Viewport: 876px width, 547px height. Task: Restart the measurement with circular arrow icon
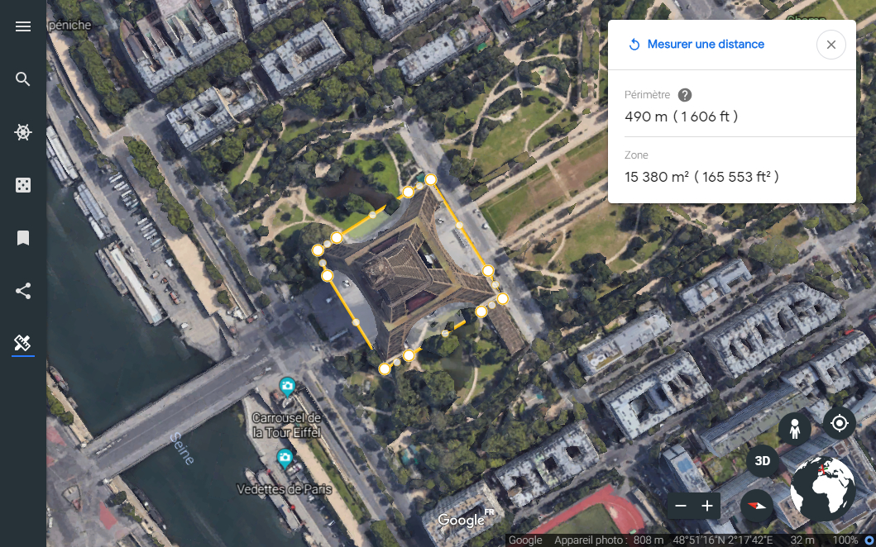point(634,44)
